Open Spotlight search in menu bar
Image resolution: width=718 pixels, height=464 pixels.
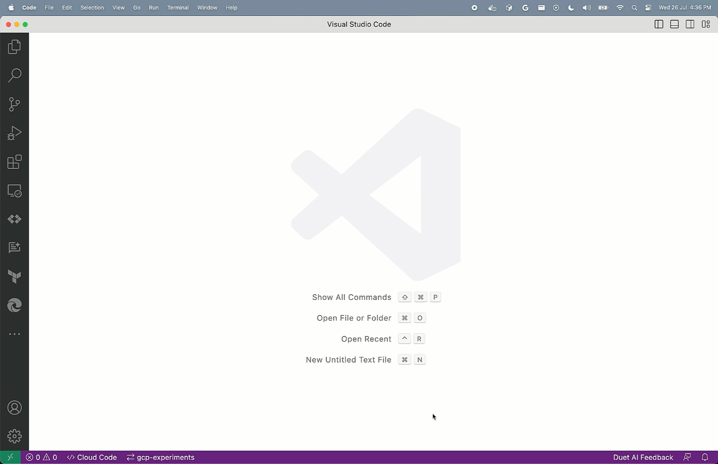click(x=634, y=8)
